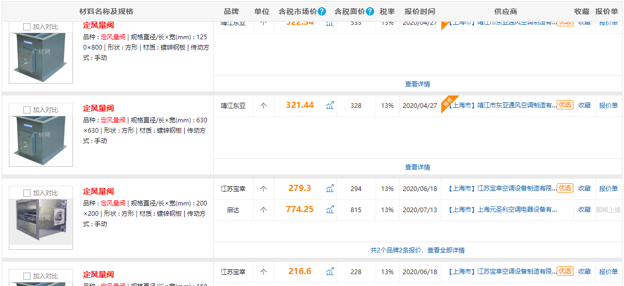Click the 税率 column header
This screenshot has height=286, width=624.
tap(387, 11)
